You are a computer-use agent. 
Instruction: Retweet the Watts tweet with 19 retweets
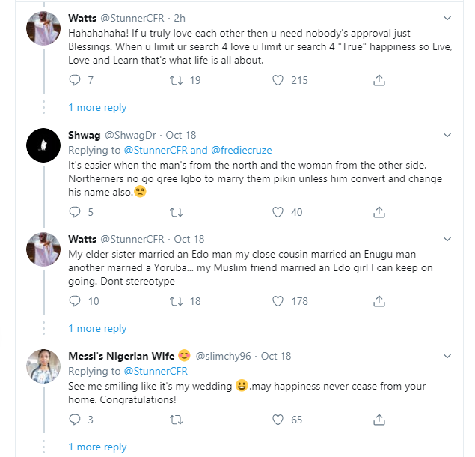(177, 80)
